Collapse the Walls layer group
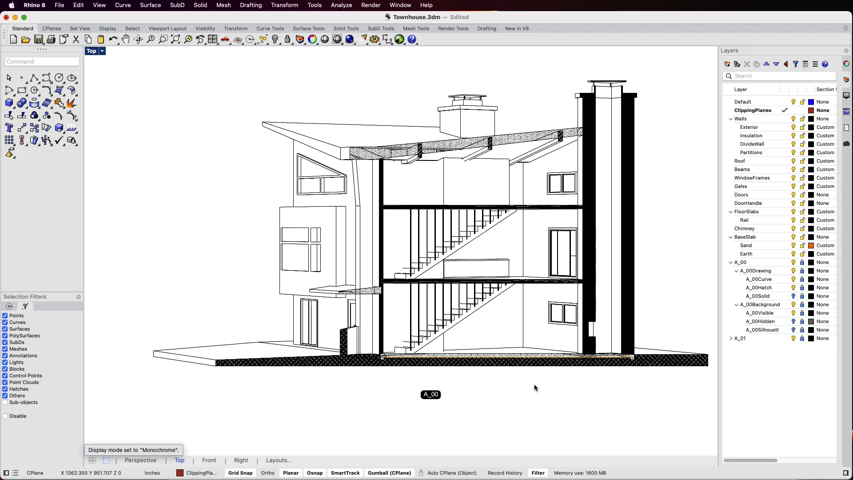This screenshot has width=853, height=480. [x=731, y=119]
